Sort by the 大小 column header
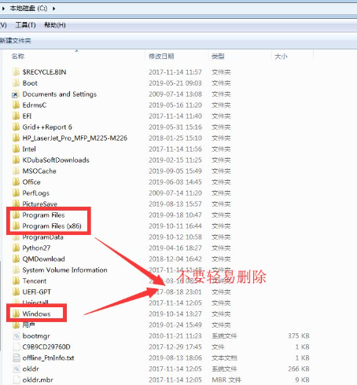Viewport: 357px width, 385px height. [x=281, y=56]
